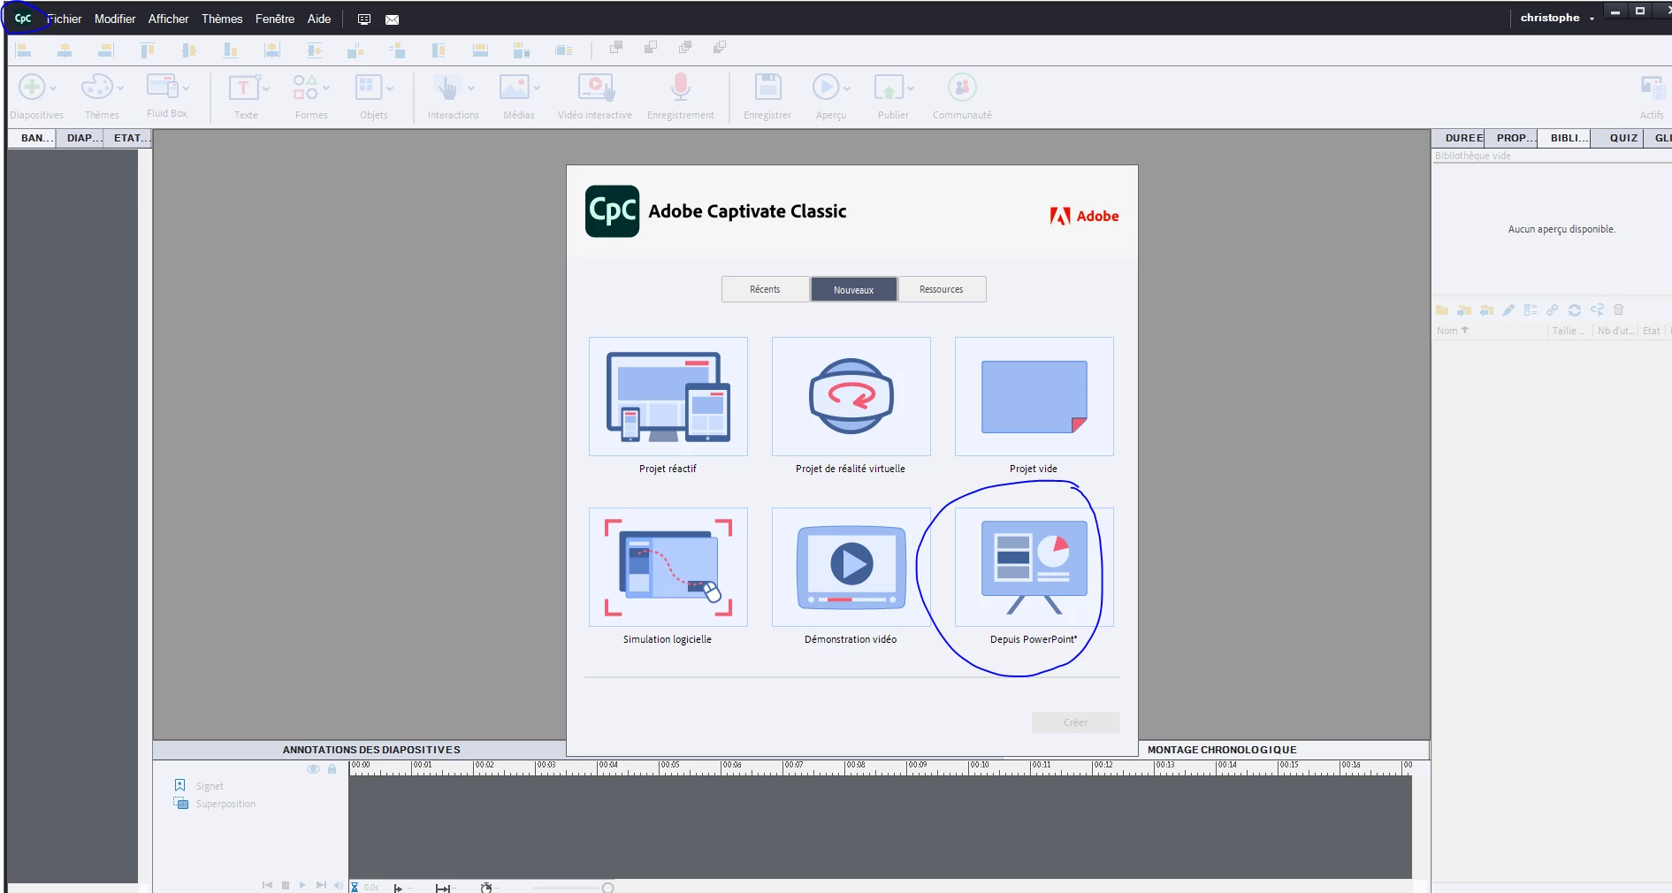Click the Interactions hand icon

coord(447,88)
